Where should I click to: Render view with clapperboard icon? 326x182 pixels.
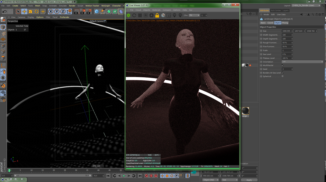(76, 12)
